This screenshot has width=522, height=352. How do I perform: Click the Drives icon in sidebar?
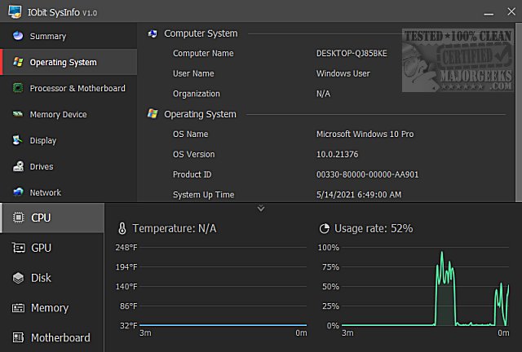pyautogui.click(x=18, y=166)
